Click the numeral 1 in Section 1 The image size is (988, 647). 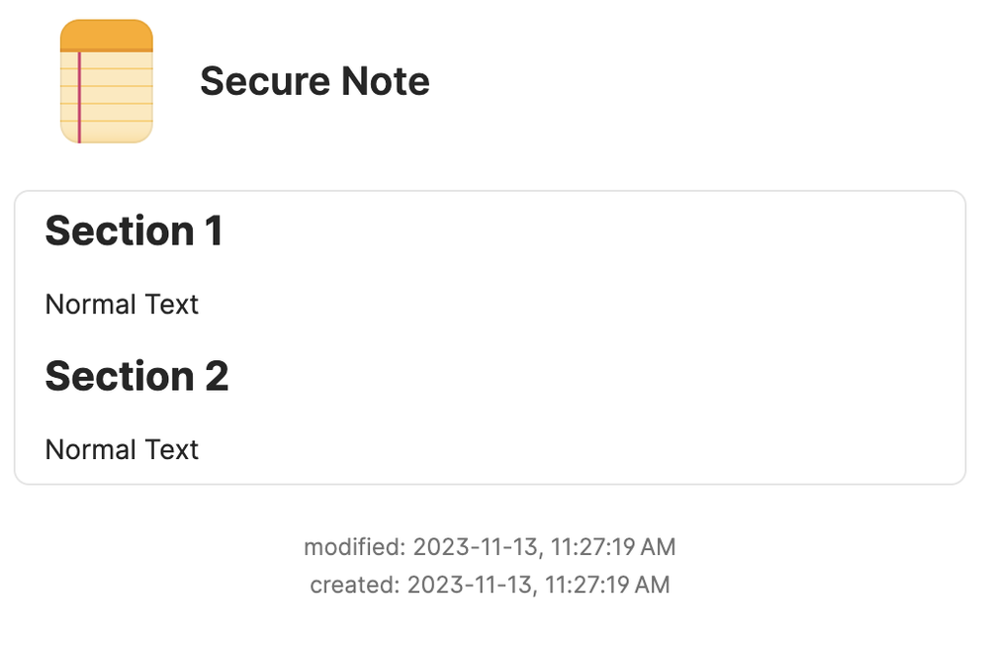click(x=213, y=231)
